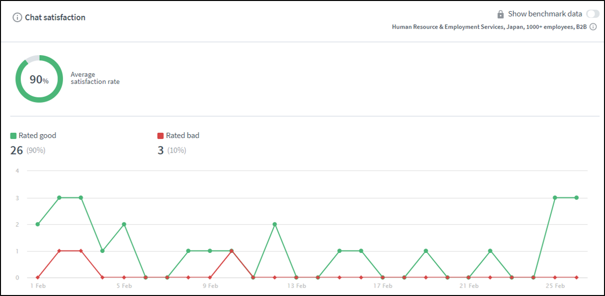Click the green Rated good legend square
This screenshot has width=605, height=296.
point(14,136)
